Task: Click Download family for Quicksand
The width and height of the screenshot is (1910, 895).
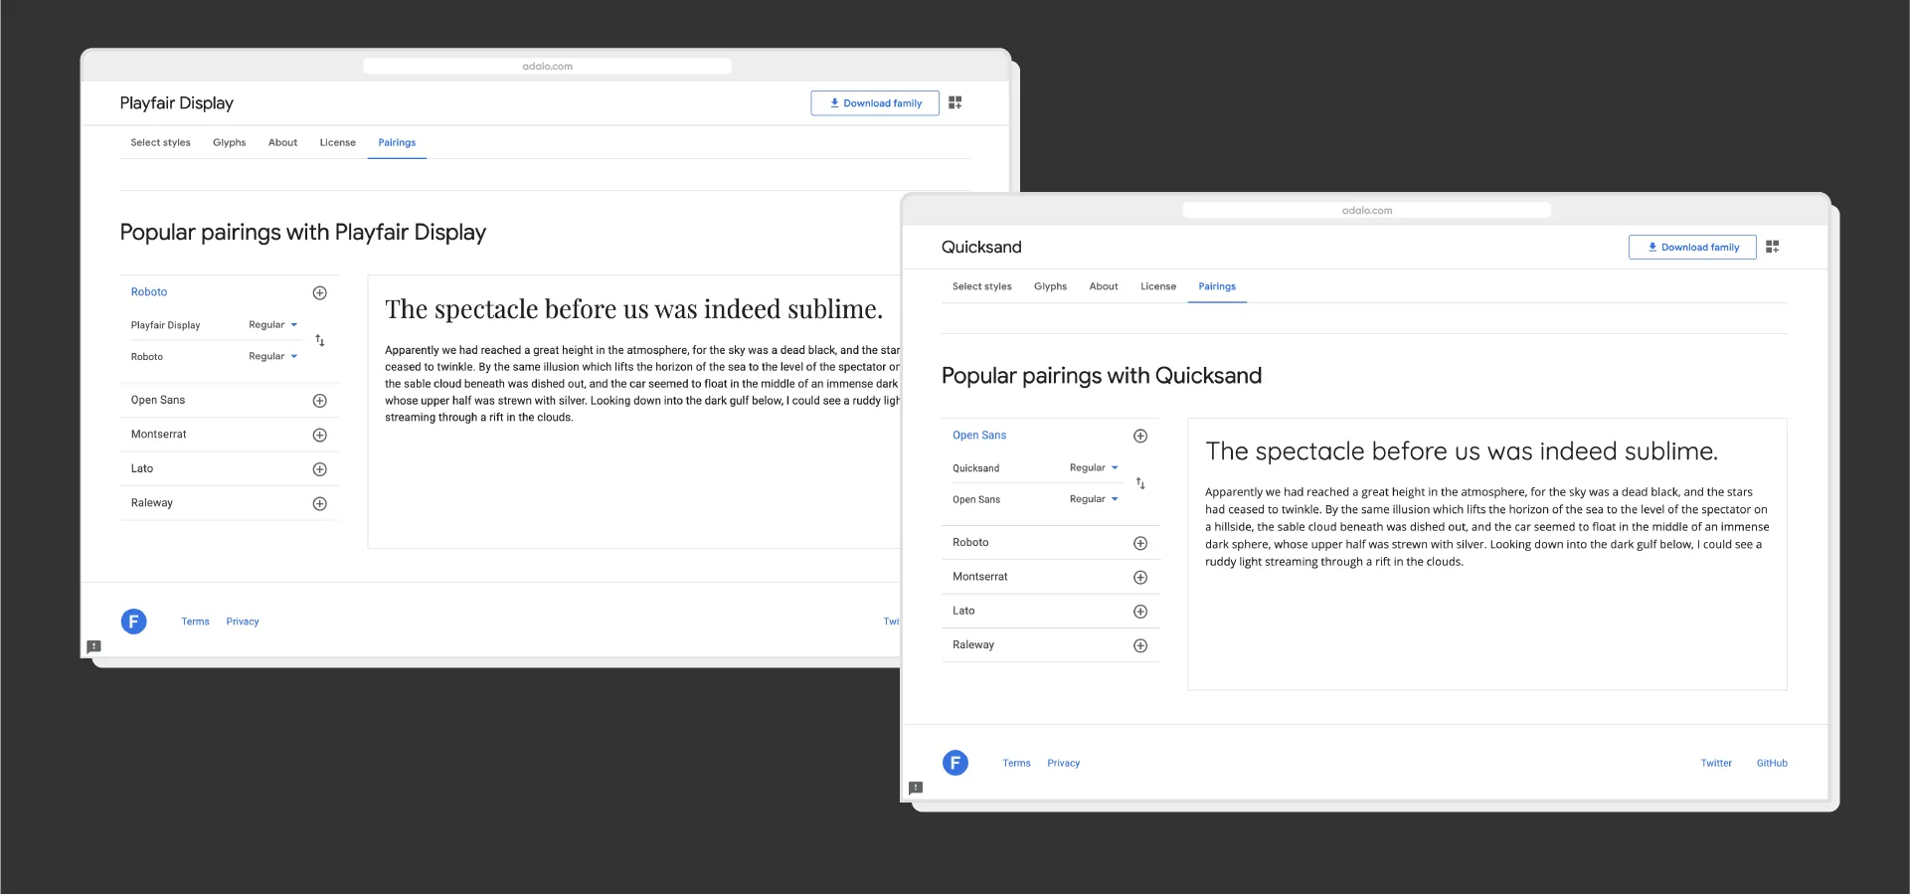Action: click(1692, 247)
